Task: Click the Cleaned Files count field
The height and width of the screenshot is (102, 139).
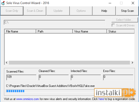Action: coord(54,78)
